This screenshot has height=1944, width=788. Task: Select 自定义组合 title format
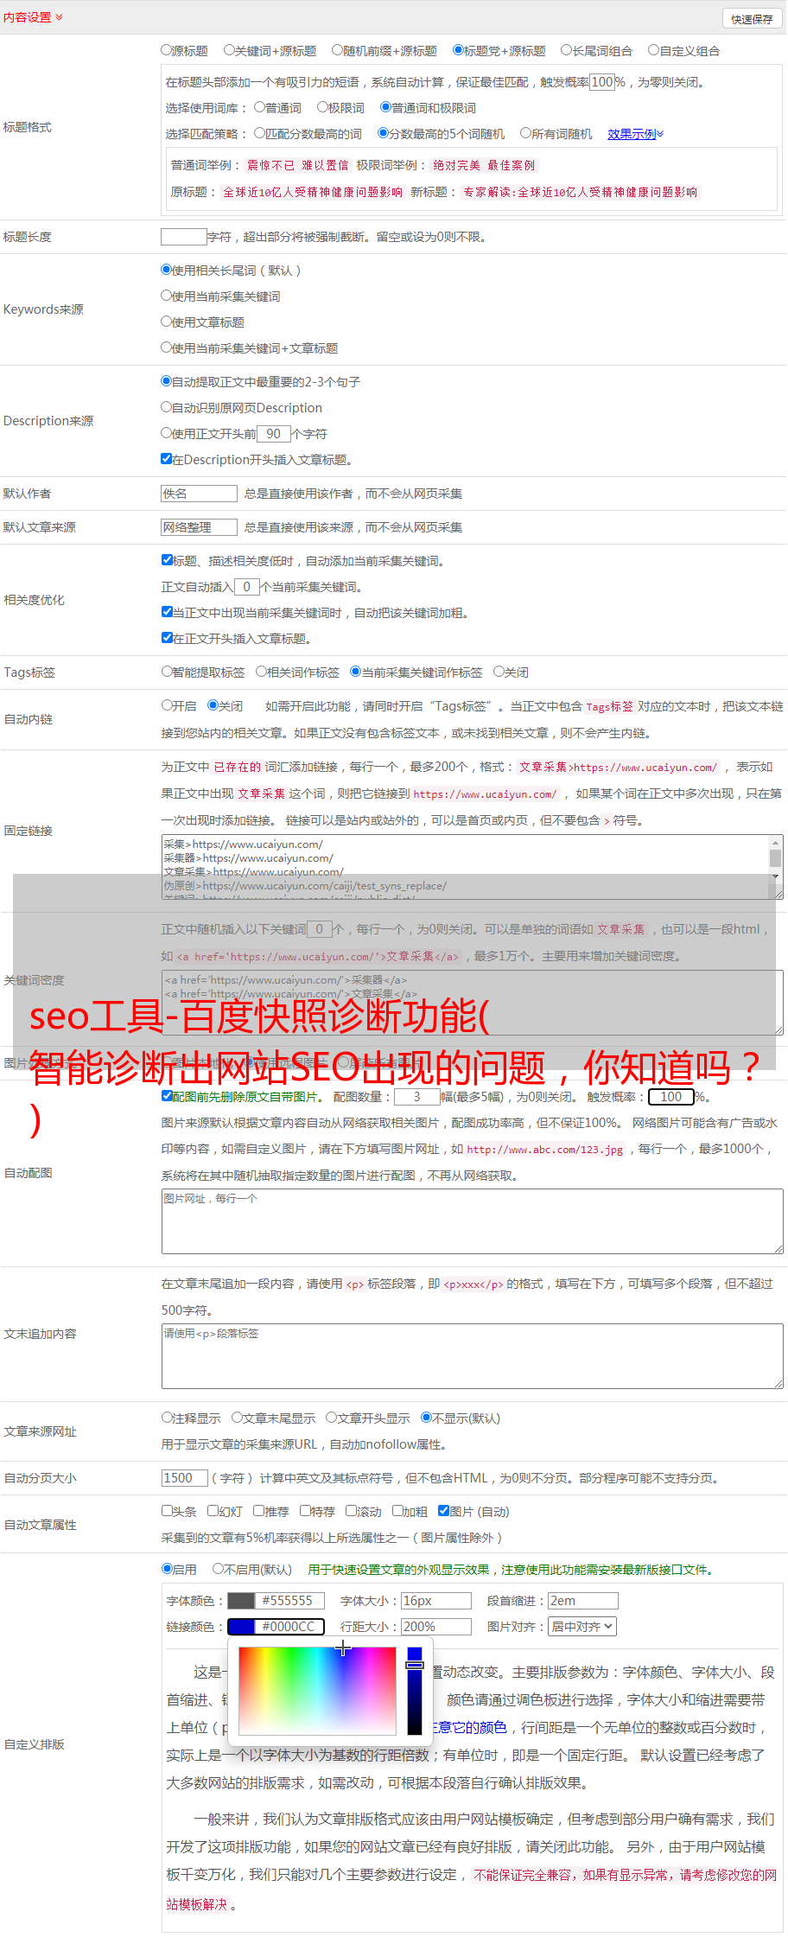click(654, 50)
